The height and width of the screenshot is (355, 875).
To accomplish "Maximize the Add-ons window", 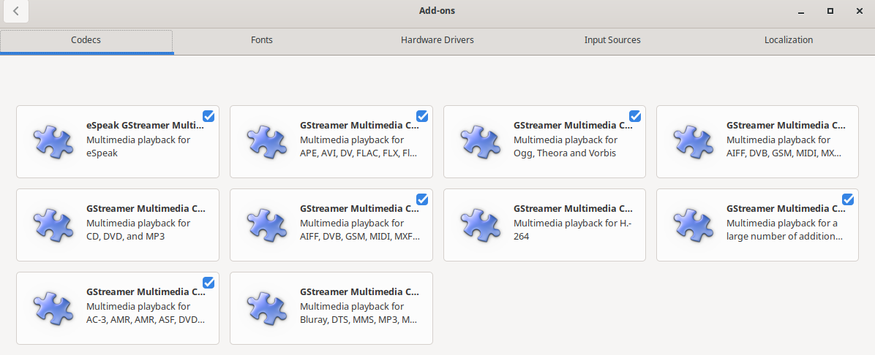I will (830, 10).
